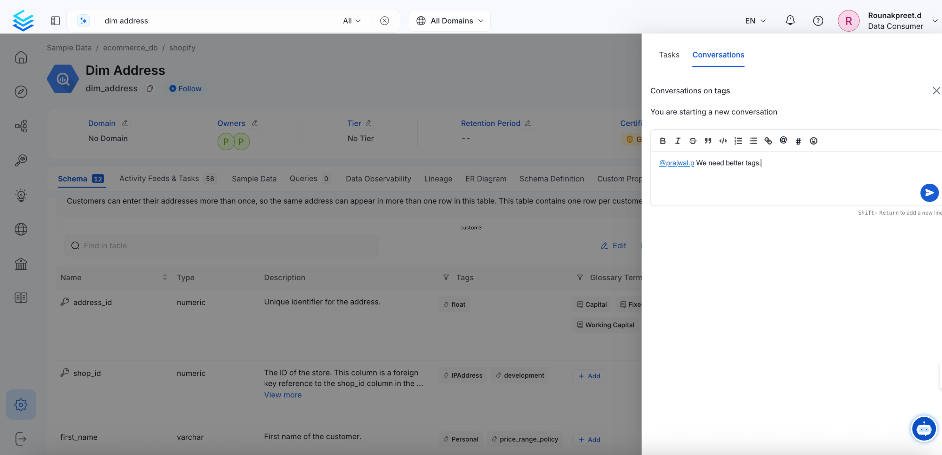Open the All Domains dropdown
Viewport: 942px width, 455px height.
point(450,21)
